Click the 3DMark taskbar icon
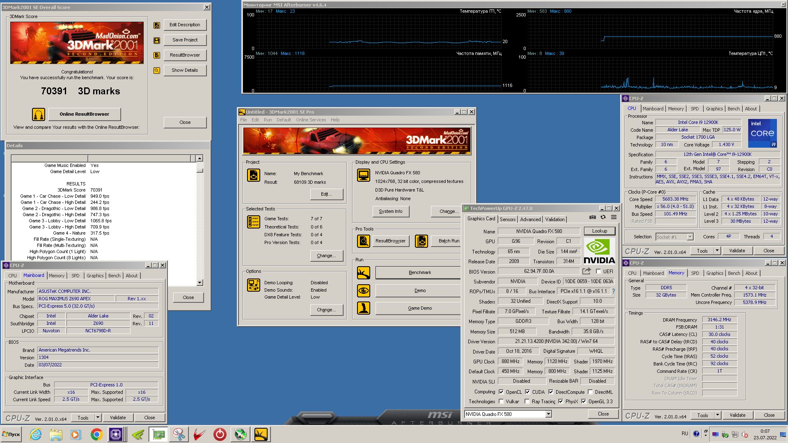Viewport: 788px width, 443px height. click(261, 434)
